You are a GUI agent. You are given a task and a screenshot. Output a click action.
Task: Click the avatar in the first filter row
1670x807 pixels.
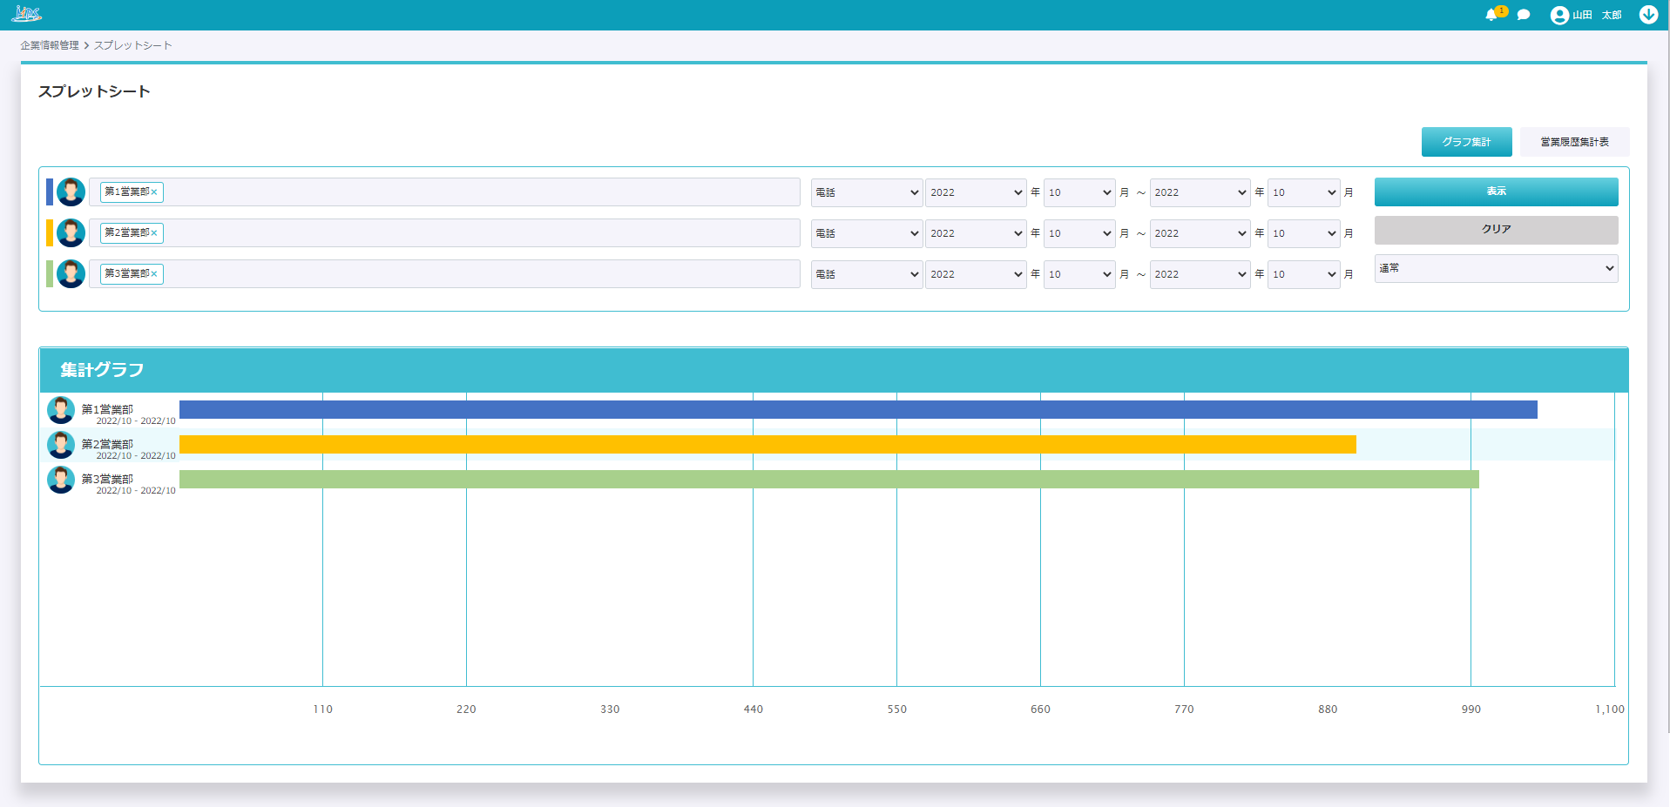tap(71, 192)
